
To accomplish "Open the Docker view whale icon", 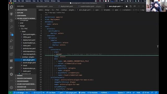I will click(x=11, y=67).
